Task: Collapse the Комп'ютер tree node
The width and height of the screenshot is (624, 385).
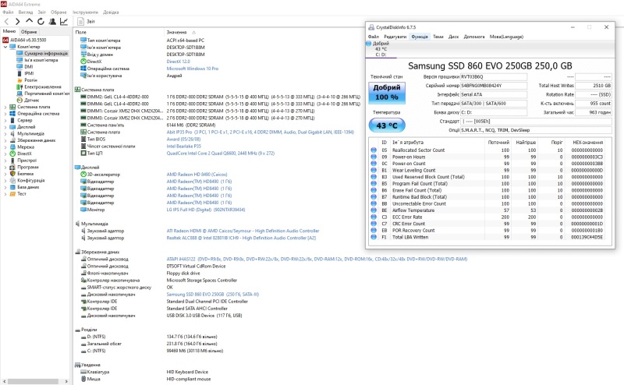Action: click(5, 47)
